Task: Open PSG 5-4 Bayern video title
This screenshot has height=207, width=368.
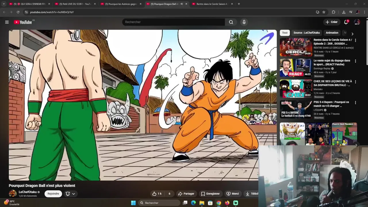Action: click(331, 104)
